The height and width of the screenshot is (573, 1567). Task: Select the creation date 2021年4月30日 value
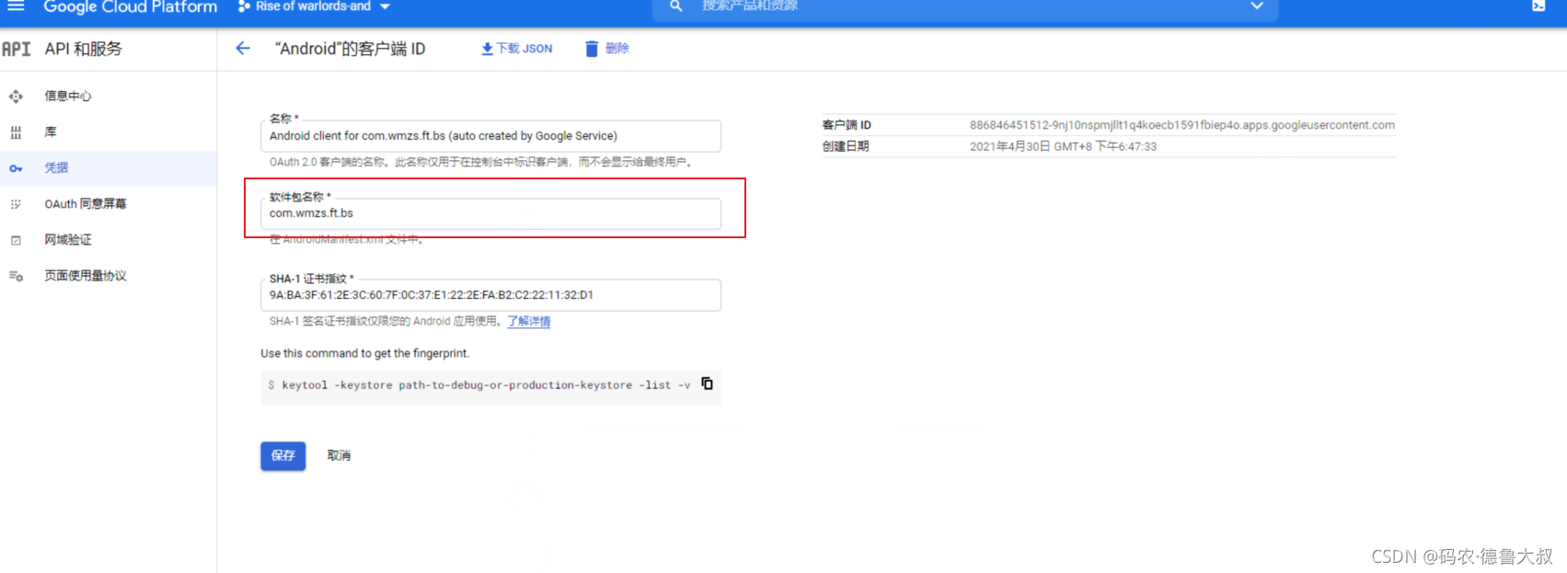pyautogui.click(x=1063, y=146)
